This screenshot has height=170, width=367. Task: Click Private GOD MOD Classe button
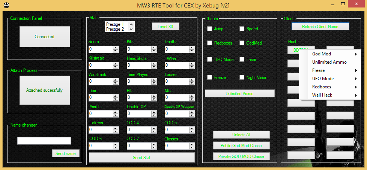[241, 156]
